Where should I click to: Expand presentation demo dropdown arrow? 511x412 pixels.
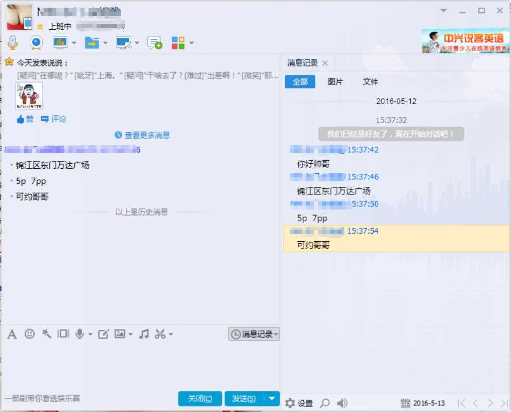(x=74, y=43)
